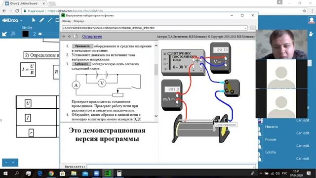
Task: Click the milliammeter display
Action: click(172, 89)
